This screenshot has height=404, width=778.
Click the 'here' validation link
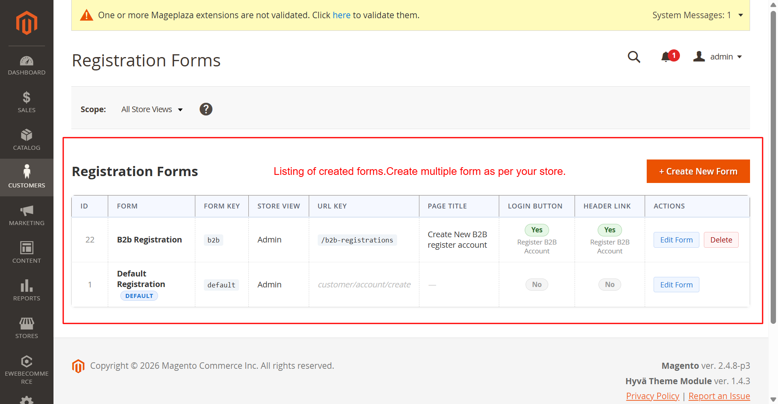pos(341,15)
